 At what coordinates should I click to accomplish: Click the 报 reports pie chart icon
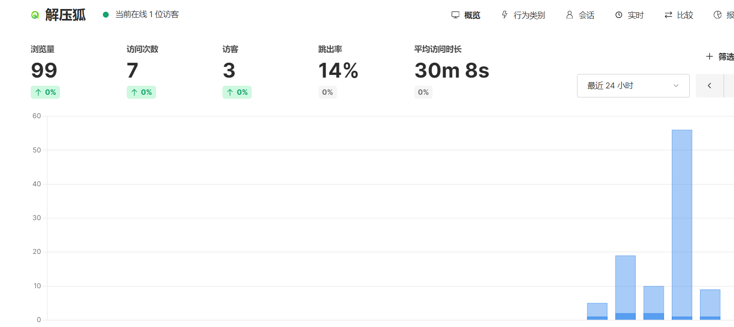pos(718,15)
